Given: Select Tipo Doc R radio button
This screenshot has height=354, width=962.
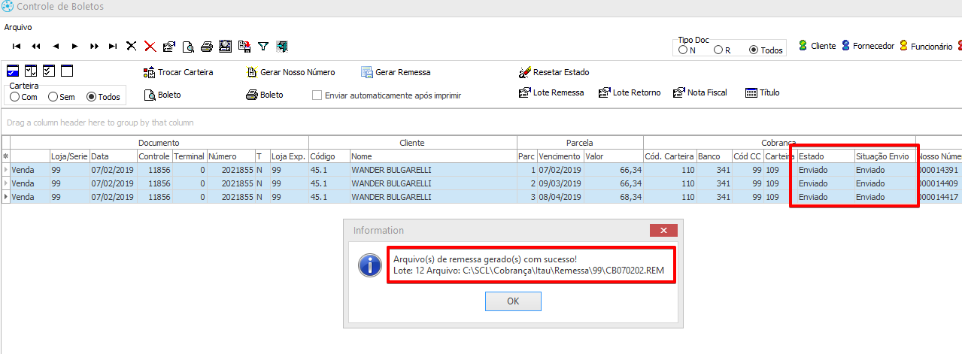Looking at the screenshot, I should 718,50.
